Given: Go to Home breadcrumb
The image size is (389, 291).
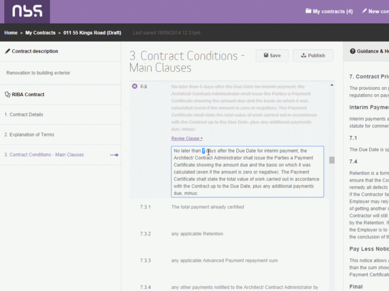Looking at the screenshot, I should (x=11, y=33).
